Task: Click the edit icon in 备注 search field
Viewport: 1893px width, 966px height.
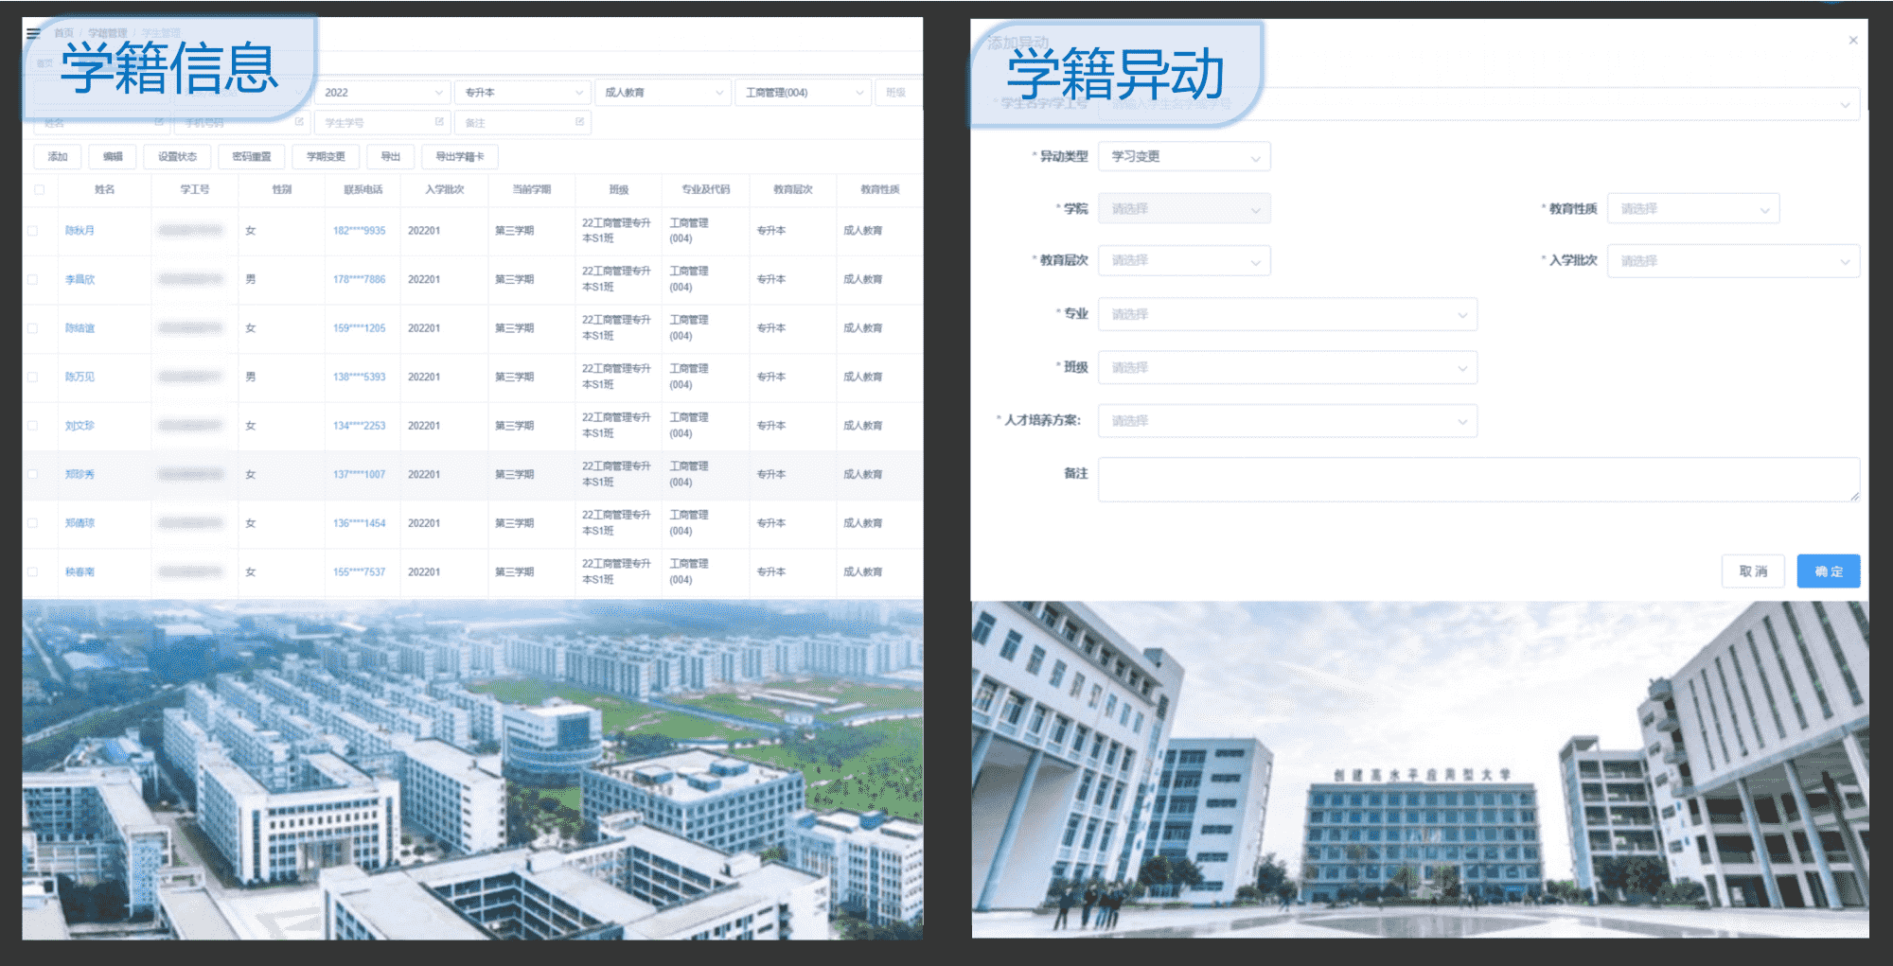Action: (579, 121)
